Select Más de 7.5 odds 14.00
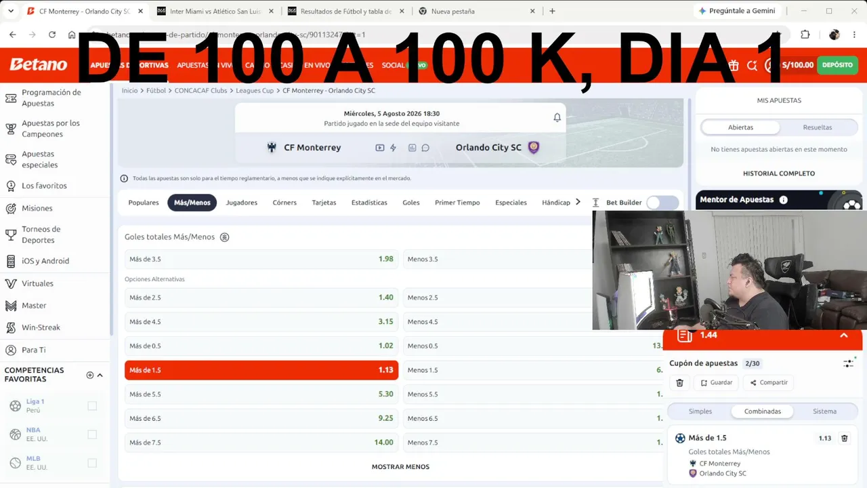The width and height of the screenshot is (867, 488). [x=261, y=443]
